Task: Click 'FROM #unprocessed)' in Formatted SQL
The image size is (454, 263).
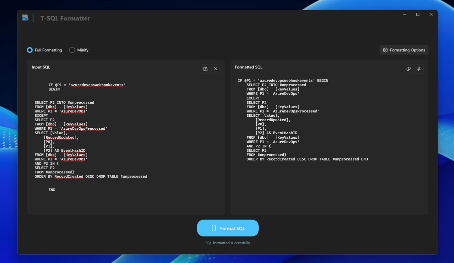Action: click(x=266, y=155)
